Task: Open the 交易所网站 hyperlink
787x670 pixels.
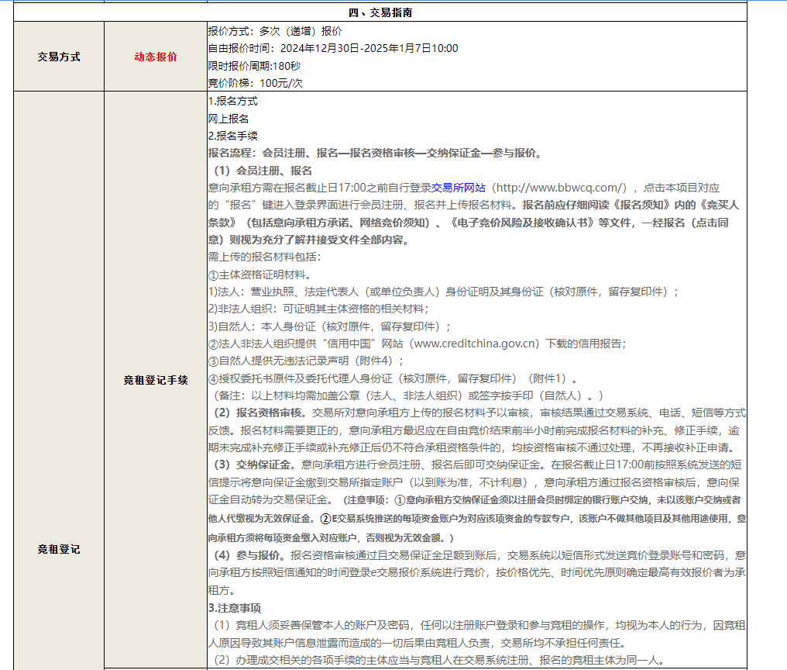Action: [459, 188]
